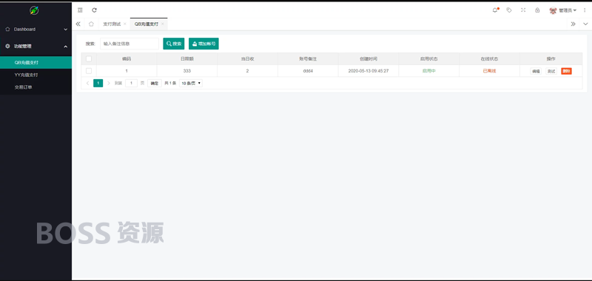592x281 pixels.
Task: Go to the previous page arrow in pagination
Action: [x=87, y=83]
